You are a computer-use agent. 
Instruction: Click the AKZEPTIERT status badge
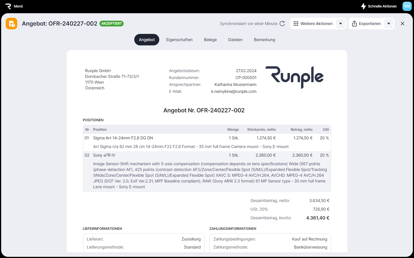(112, 24)
